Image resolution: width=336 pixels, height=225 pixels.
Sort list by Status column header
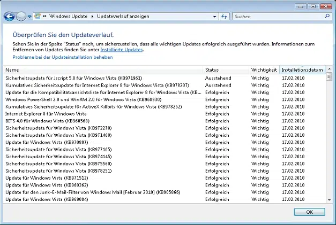(x=226, y=70)
